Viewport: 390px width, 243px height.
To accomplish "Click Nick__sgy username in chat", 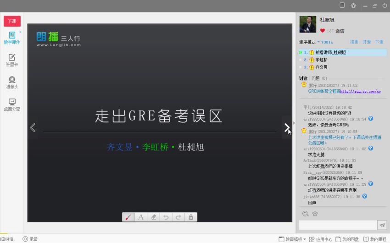I will (312, 172).
